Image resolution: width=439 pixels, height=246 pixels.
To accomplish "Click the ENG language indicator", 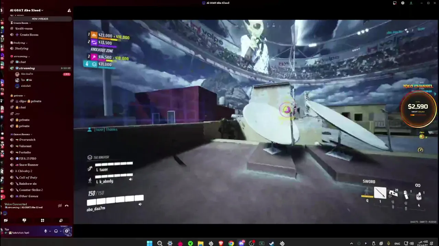I will 398,244.
